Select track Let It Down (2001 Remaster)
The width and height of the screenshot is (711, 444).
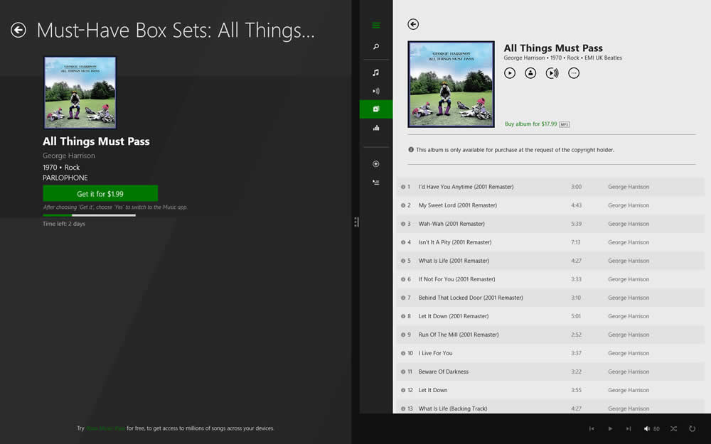point(550,316)
